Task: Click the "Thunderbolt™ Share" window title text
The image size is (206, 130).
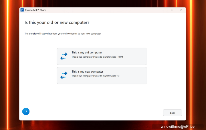Action: pos(35,10)
